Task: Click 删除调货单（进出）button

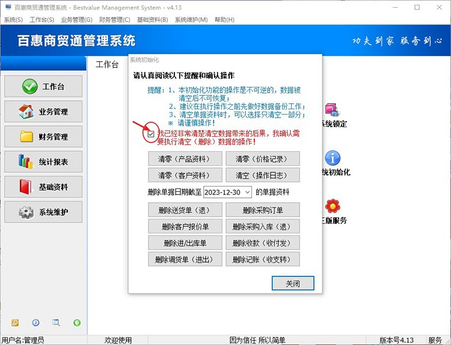Action: [185, 259]
